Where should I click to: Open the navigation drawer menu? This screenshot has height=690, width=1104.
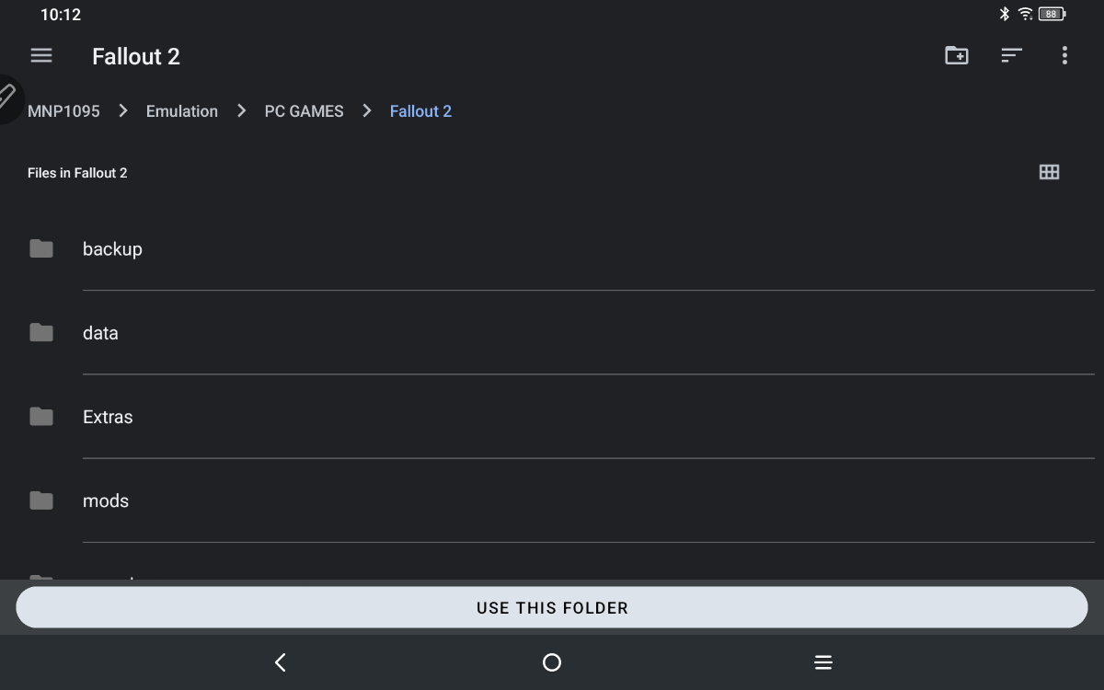click(41, 55)
